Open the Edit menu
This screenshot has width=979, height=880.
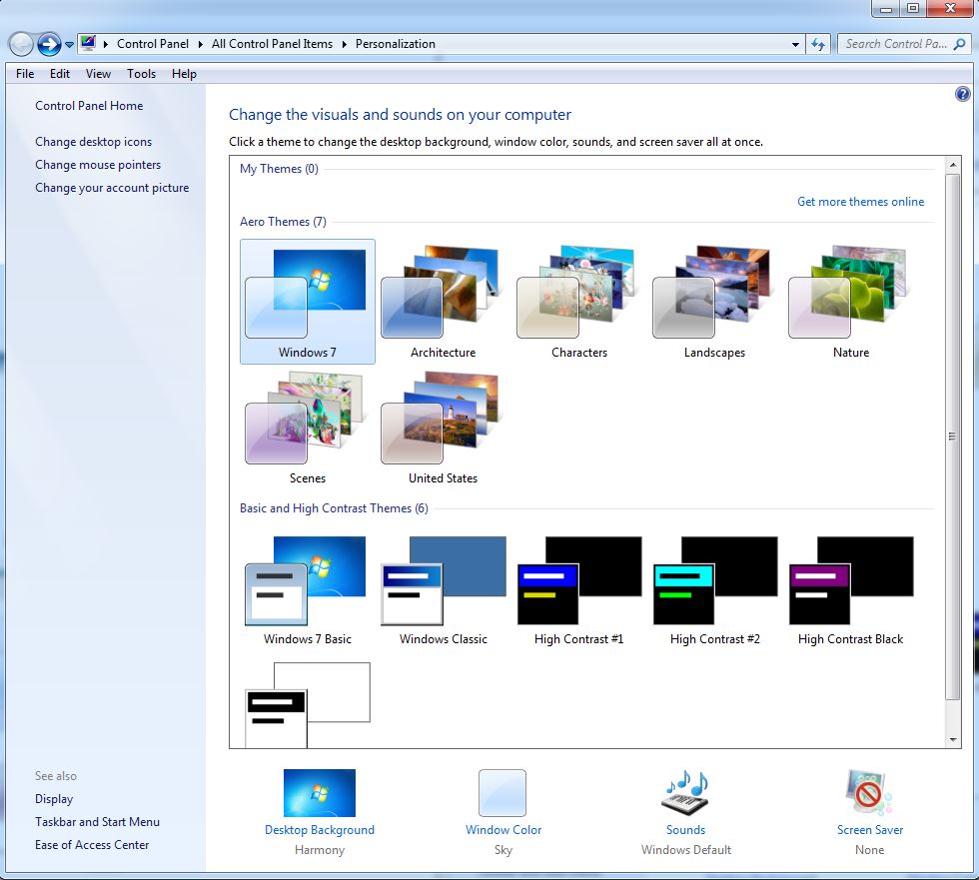[x=60, y=74]
